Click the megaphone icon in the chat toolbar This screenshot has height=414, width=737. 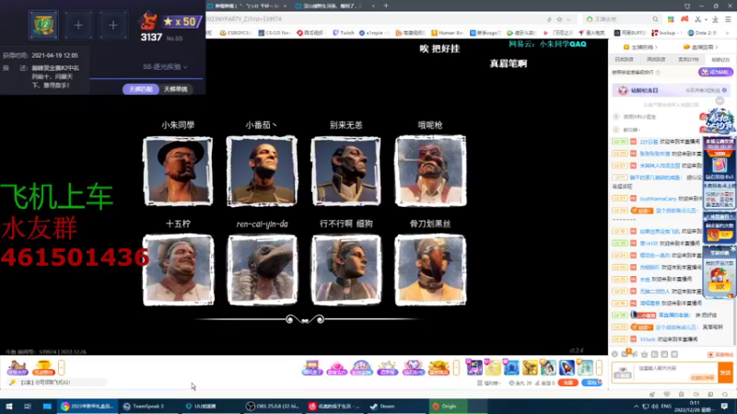[x=635, y=354]
